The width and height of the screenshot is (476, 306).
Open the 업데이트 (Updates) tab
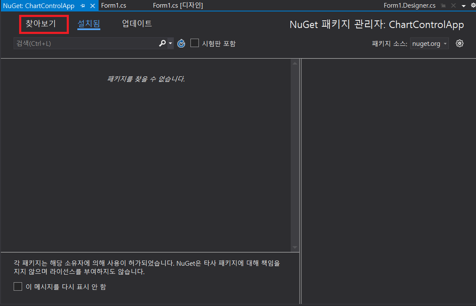[137, 24]
